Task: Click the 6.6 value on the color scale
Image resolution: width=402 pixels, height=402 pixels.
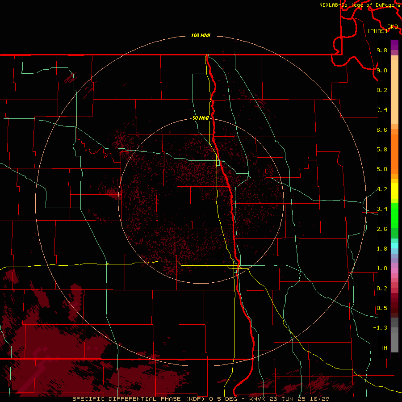Action: point(382,130)
